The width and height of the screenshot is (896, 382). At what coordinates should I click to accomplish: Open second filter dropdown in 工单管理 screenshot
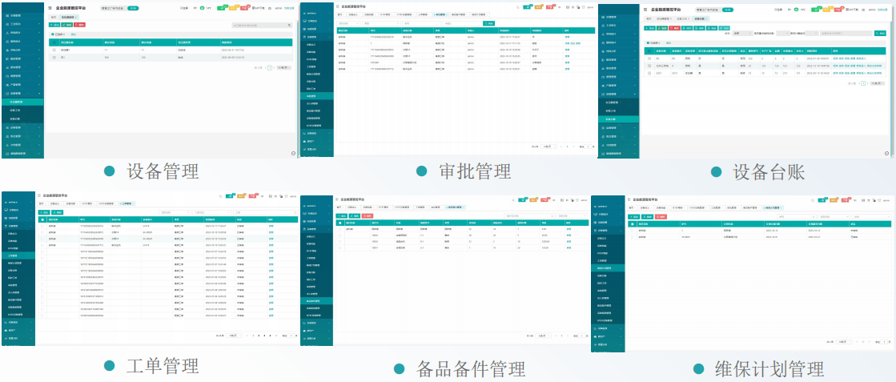click(x=212, y=212)
